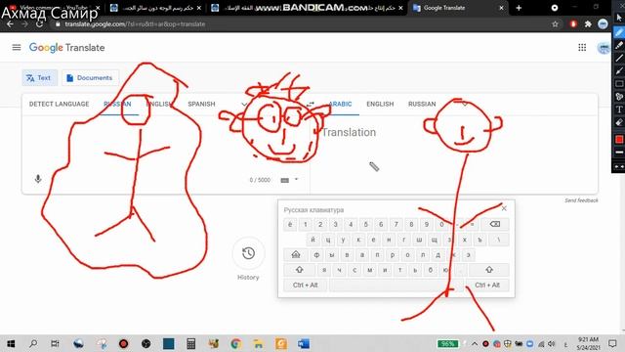Click the Send feedback link

tap(581, 200)
